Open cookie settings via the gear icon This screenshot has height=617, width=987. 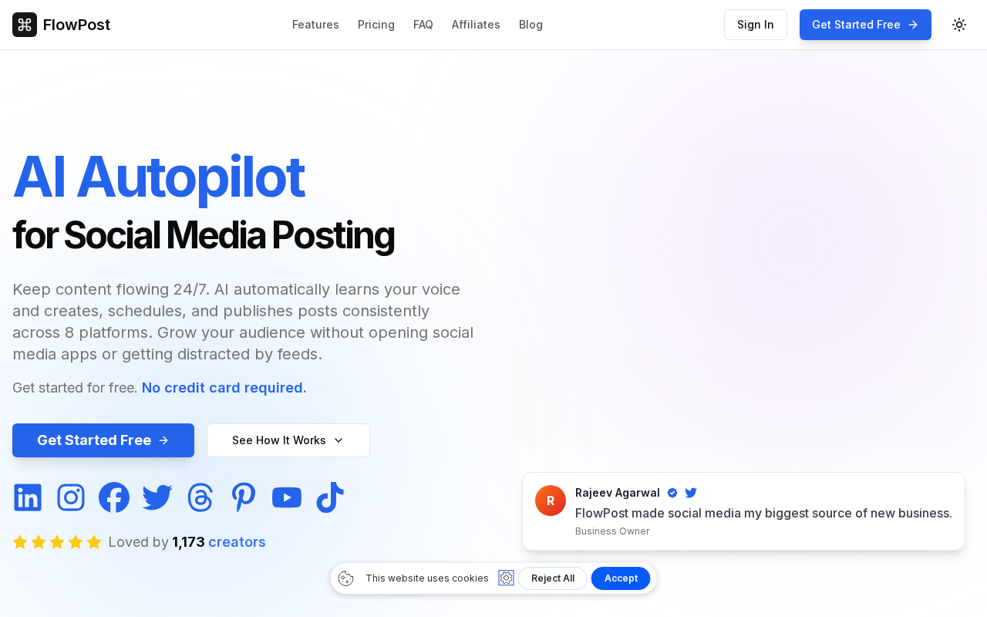point(506,578)
